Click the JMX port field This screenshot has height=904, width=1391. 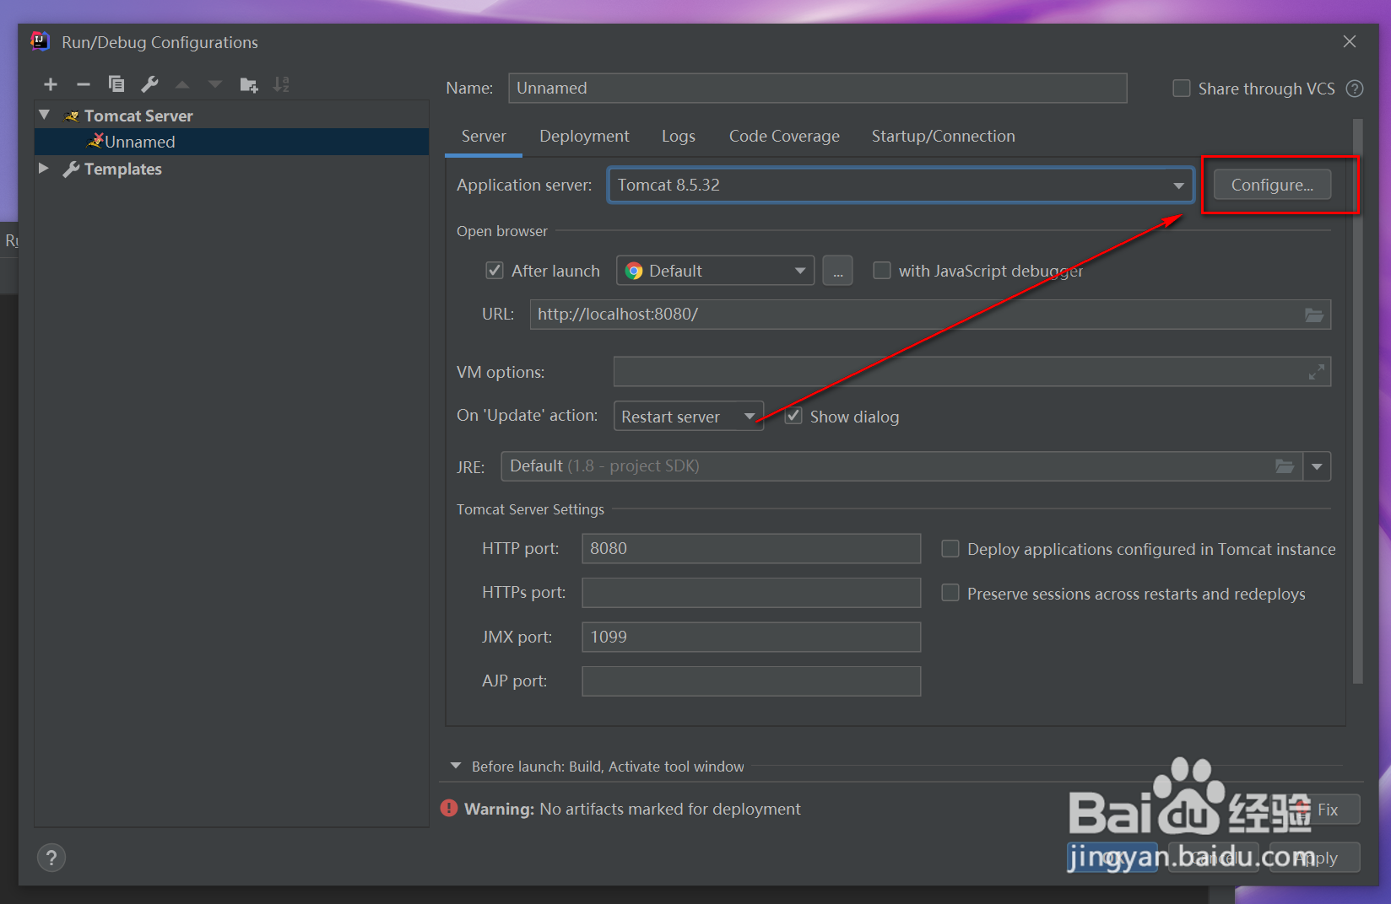tap(751, 637)
